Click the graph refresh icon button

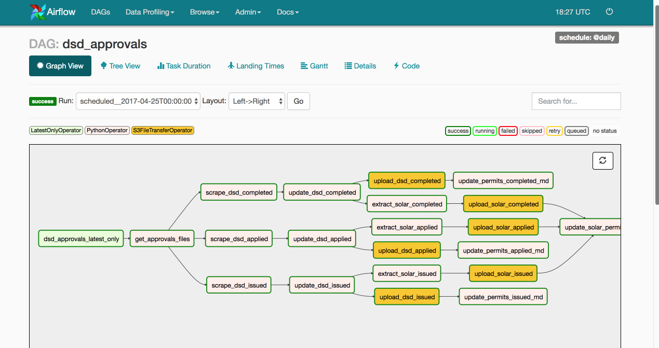click(x=602, y=160)
